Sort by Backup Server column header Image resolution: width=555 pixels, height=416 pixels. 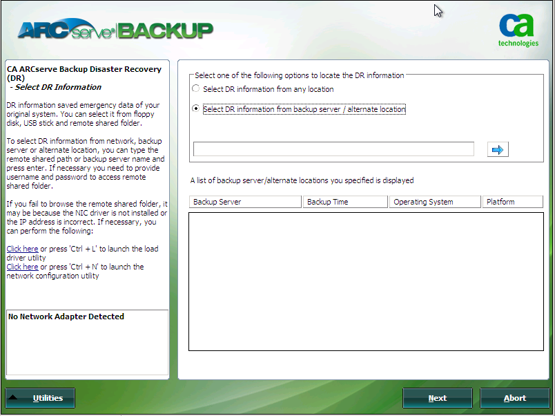[x=245, y=202]
